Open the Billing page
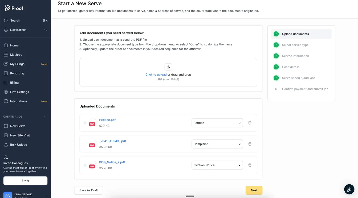 [x=14, y=82]
